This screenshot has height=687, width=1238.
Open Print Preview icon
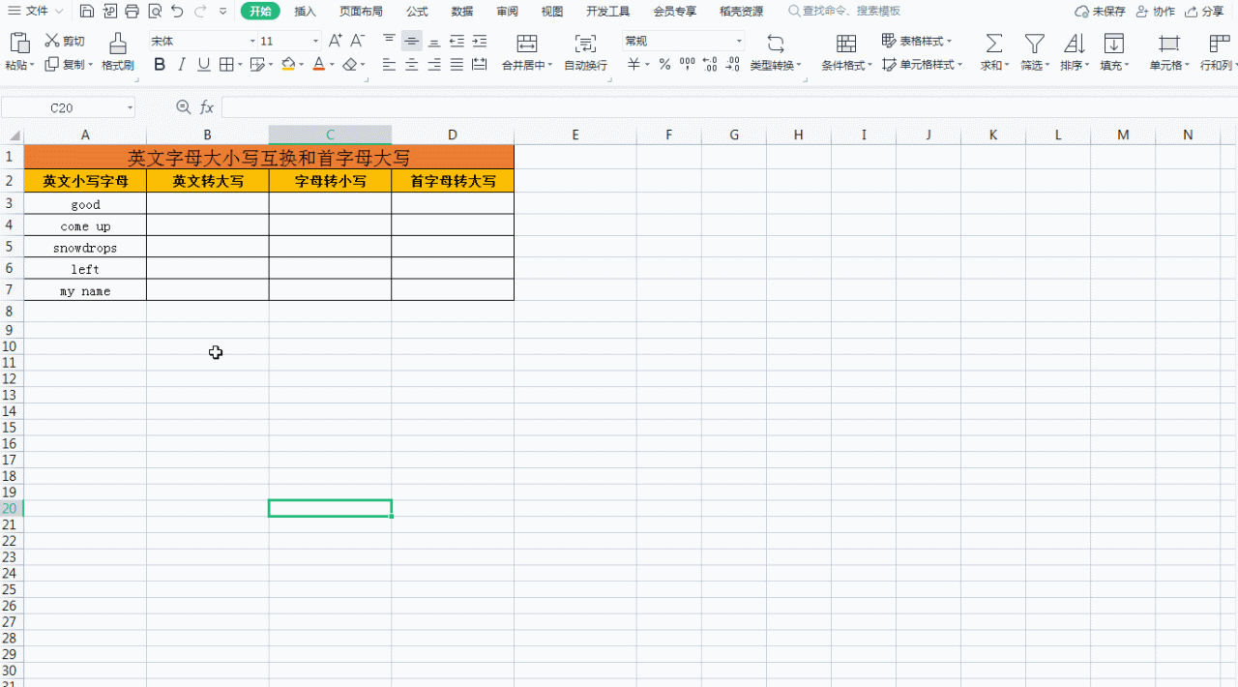pos(154,12)
